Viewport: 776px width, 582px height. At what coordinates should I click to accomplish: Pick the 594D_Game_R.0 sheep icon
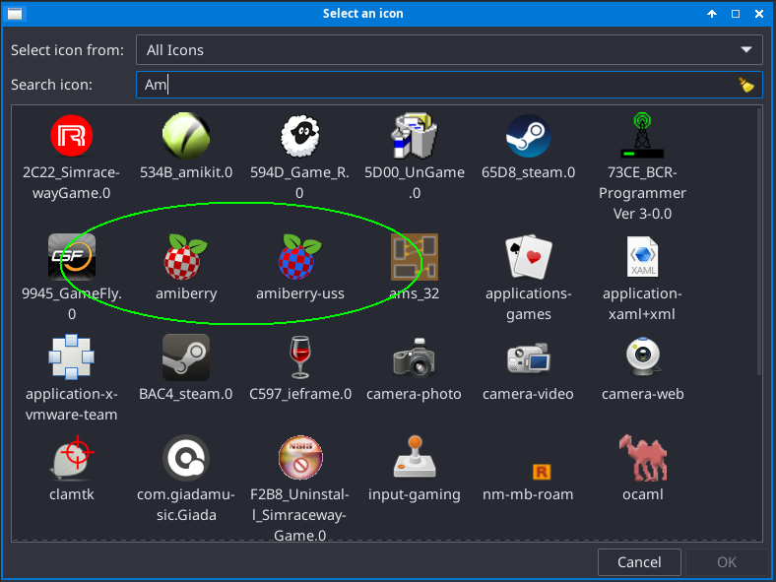[x=300, y=136]
